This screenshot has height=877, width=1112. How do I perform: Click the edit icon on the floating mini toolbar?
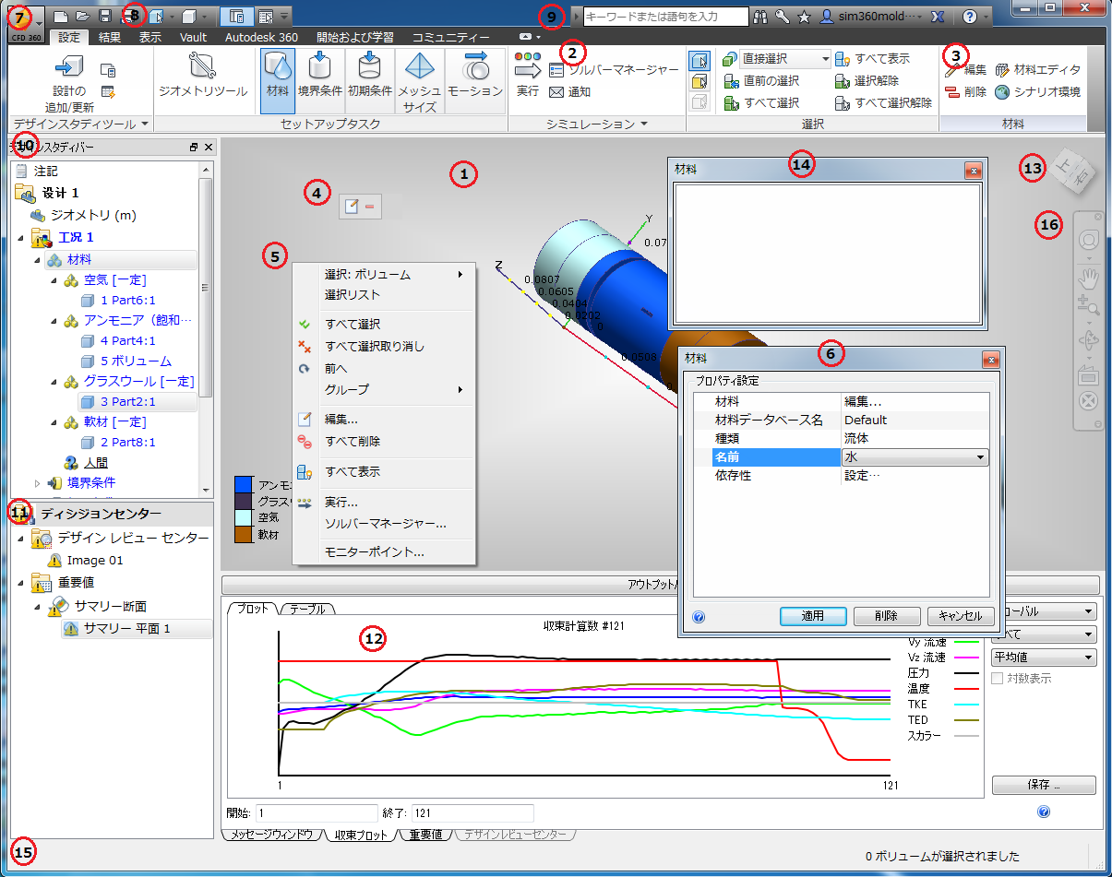(351, 207)
